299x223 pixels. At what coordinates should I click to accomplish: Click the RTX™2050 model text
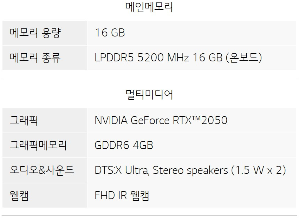pos(200,120)
